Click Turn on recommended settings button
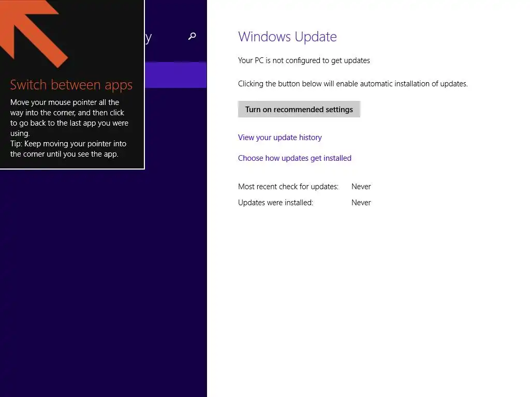 (x=299, y=110)
